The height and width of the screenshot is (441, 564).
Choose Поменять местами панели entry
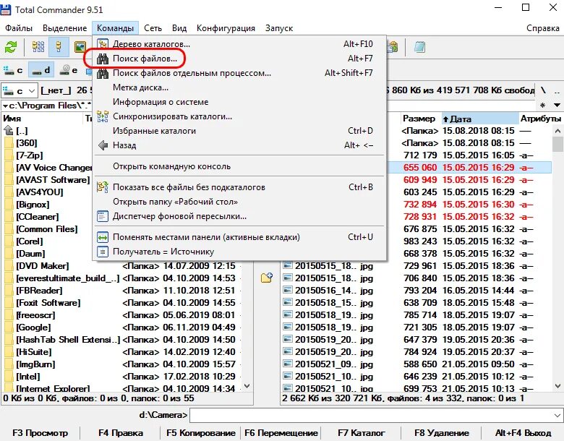(239, 237)
